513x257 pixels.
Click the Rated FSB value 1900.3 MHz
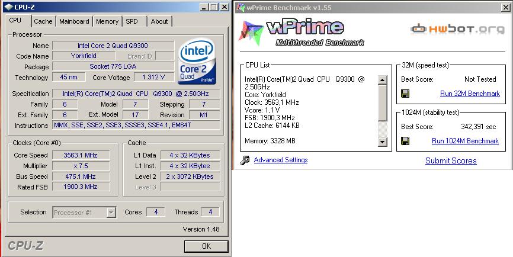tap(81, 187)
